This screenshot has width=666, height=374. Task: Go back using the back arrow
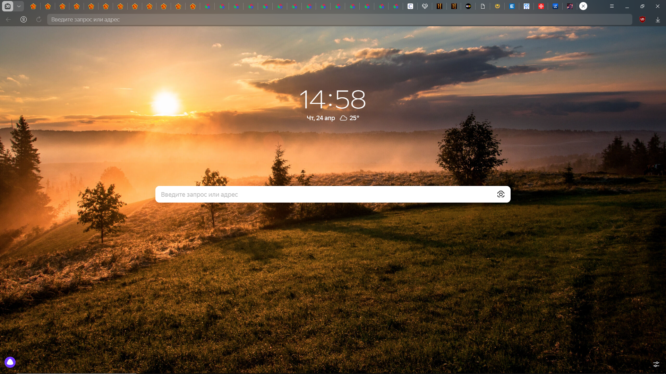[8, 19]
